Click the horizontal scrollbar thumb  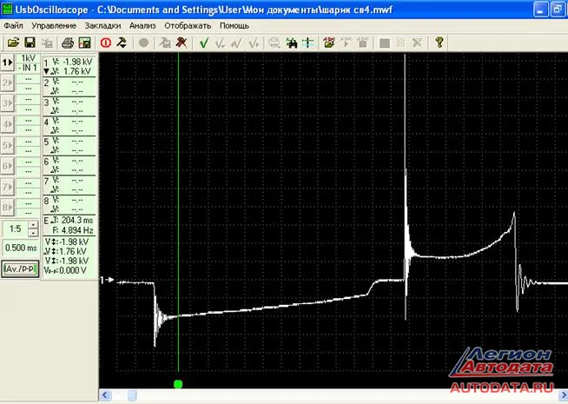[132, 395]
